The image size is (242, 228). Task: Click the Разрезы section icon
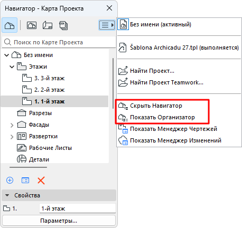22,113
